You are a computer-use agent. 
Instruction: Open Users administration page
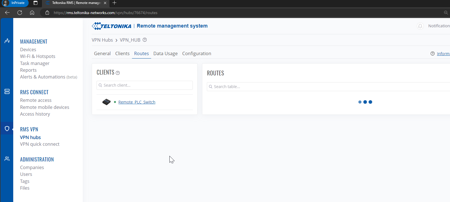point(26,174)
